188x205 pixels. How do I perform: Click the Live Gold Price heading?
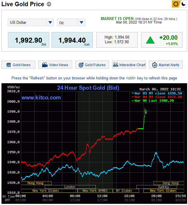click(23, 4)
